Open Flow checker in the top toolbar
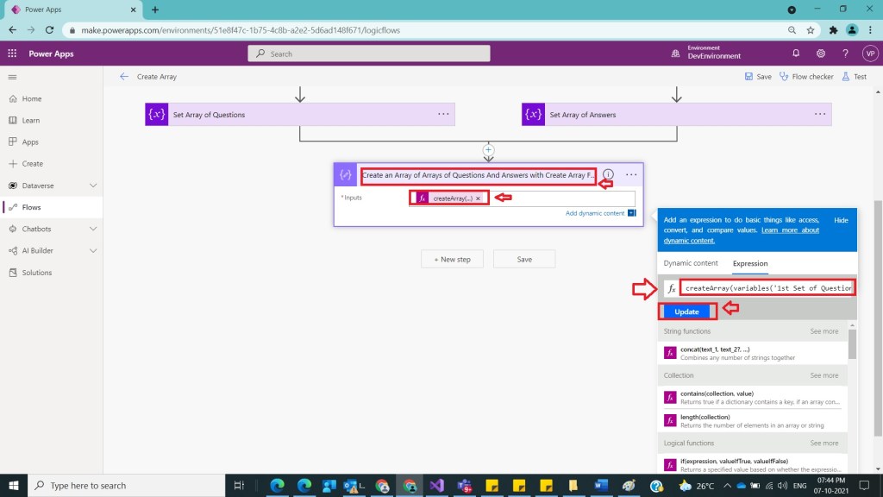883x497 pixels. [x=806, y=77]
